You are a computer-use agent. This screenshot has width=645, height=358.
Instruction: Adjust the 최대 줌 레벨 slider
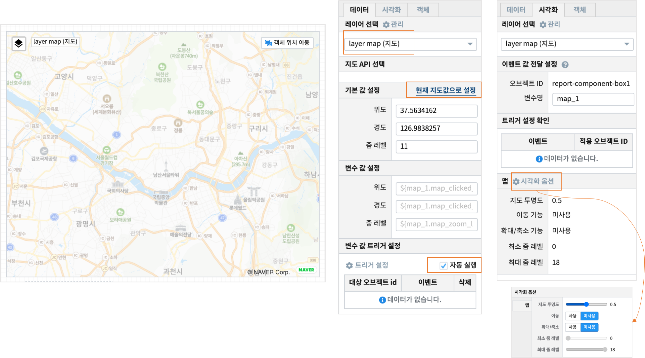(586, 349)
